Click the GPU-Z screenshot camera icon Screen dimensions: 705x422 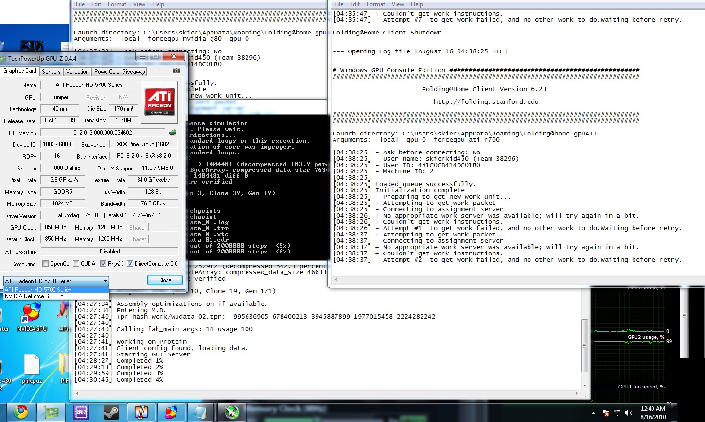[x=176, y=71]
